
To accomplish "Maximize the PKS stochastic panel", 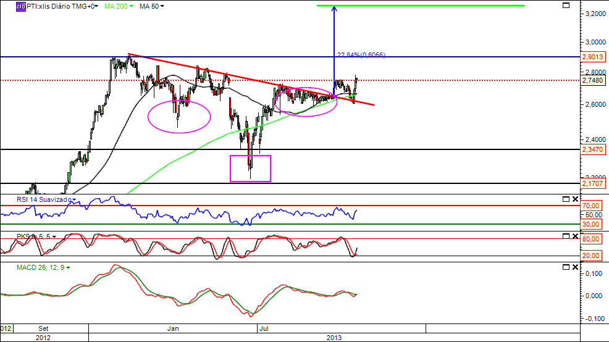I will tap(566, 236).
